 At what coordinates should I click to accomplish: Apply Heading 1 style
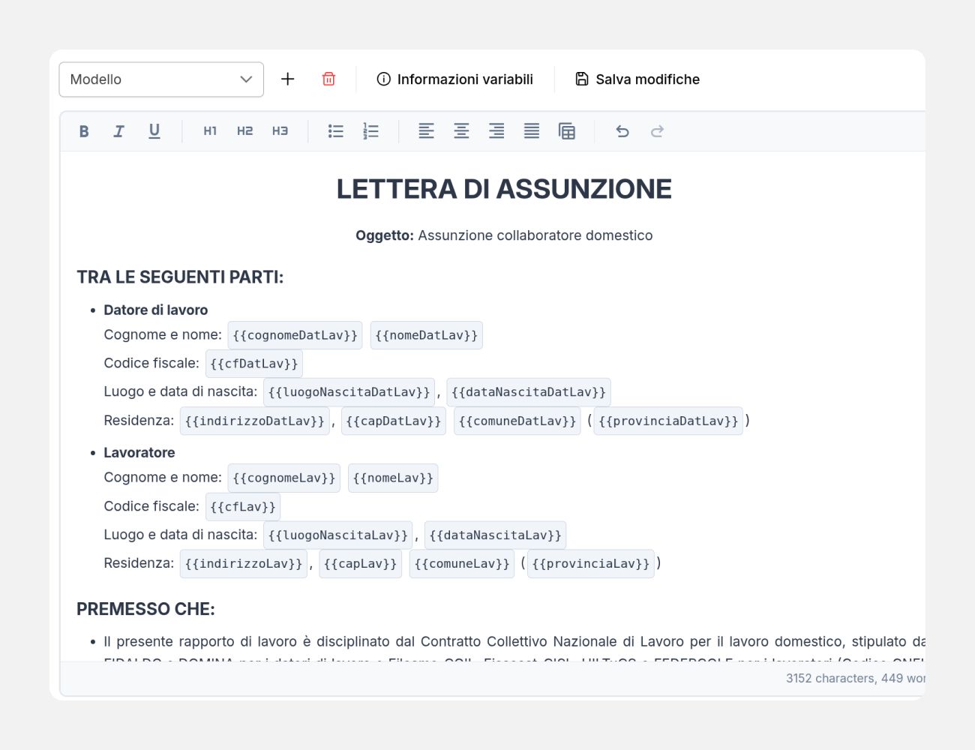pyautogui.click(x=210, y=131)
